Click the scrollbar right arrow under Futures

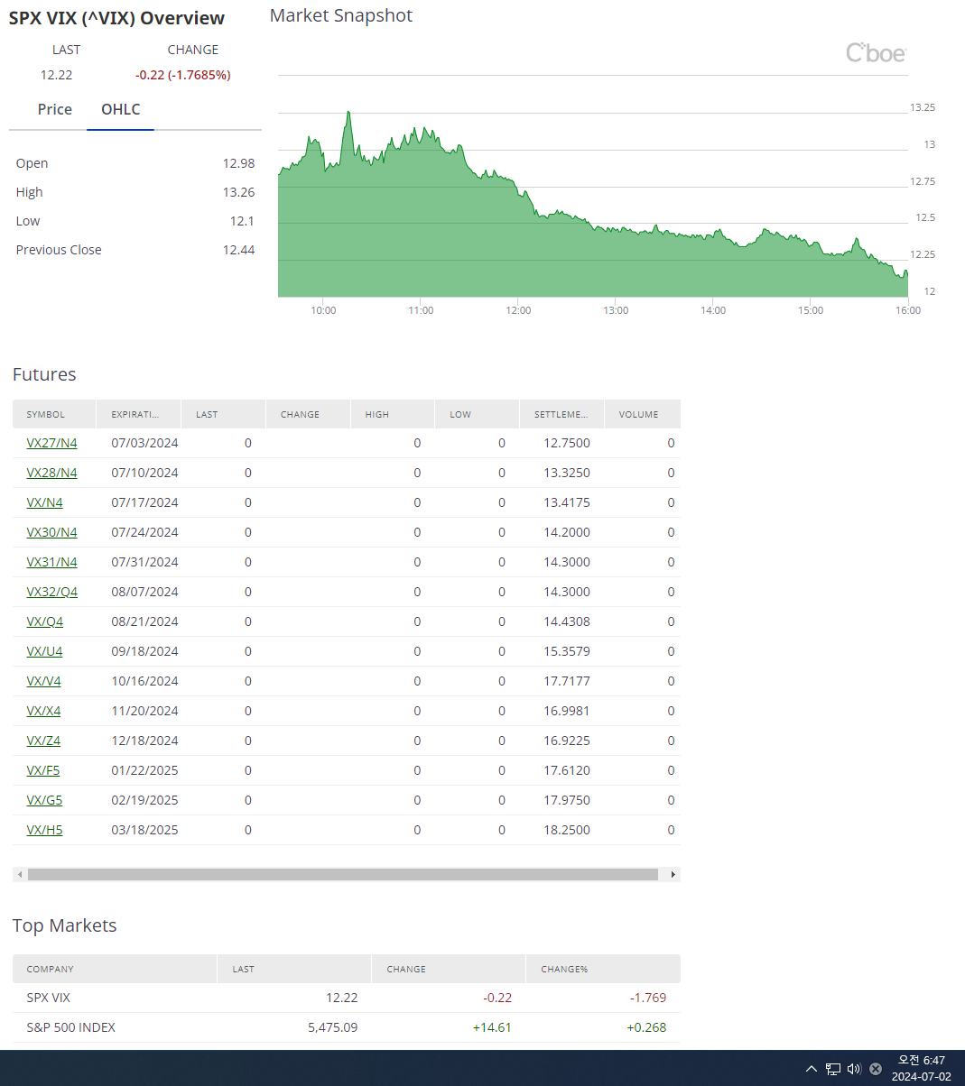[673, 874]
